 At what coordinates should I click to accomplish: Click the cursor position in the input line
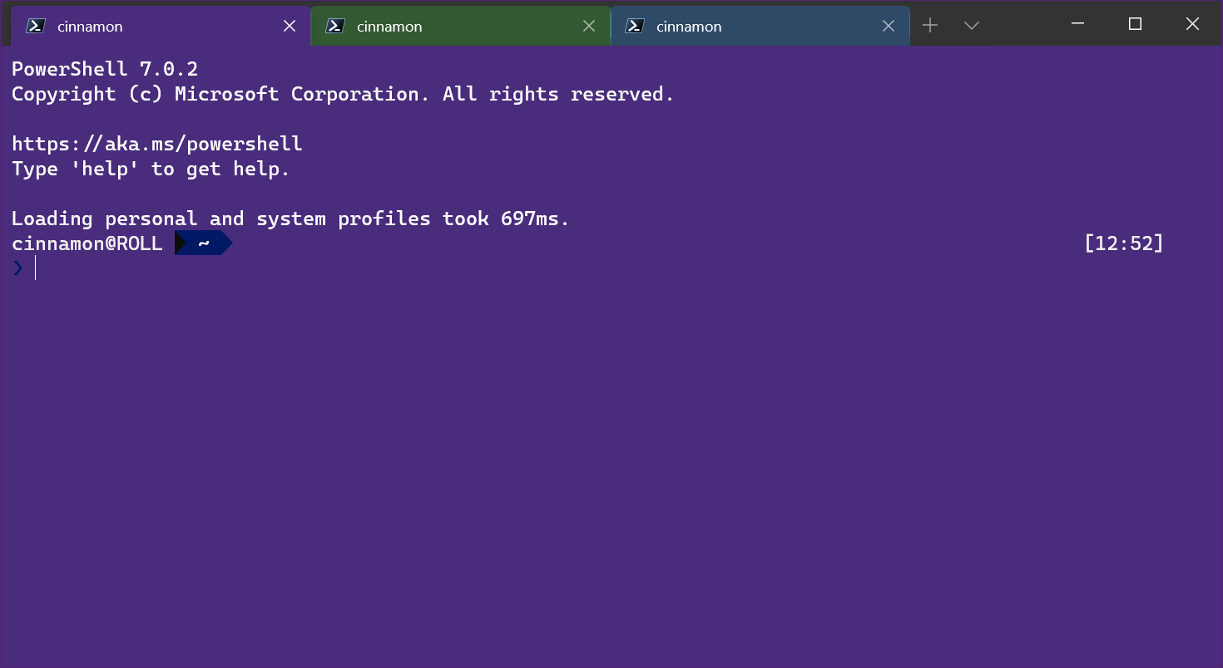tap(35, 268)
